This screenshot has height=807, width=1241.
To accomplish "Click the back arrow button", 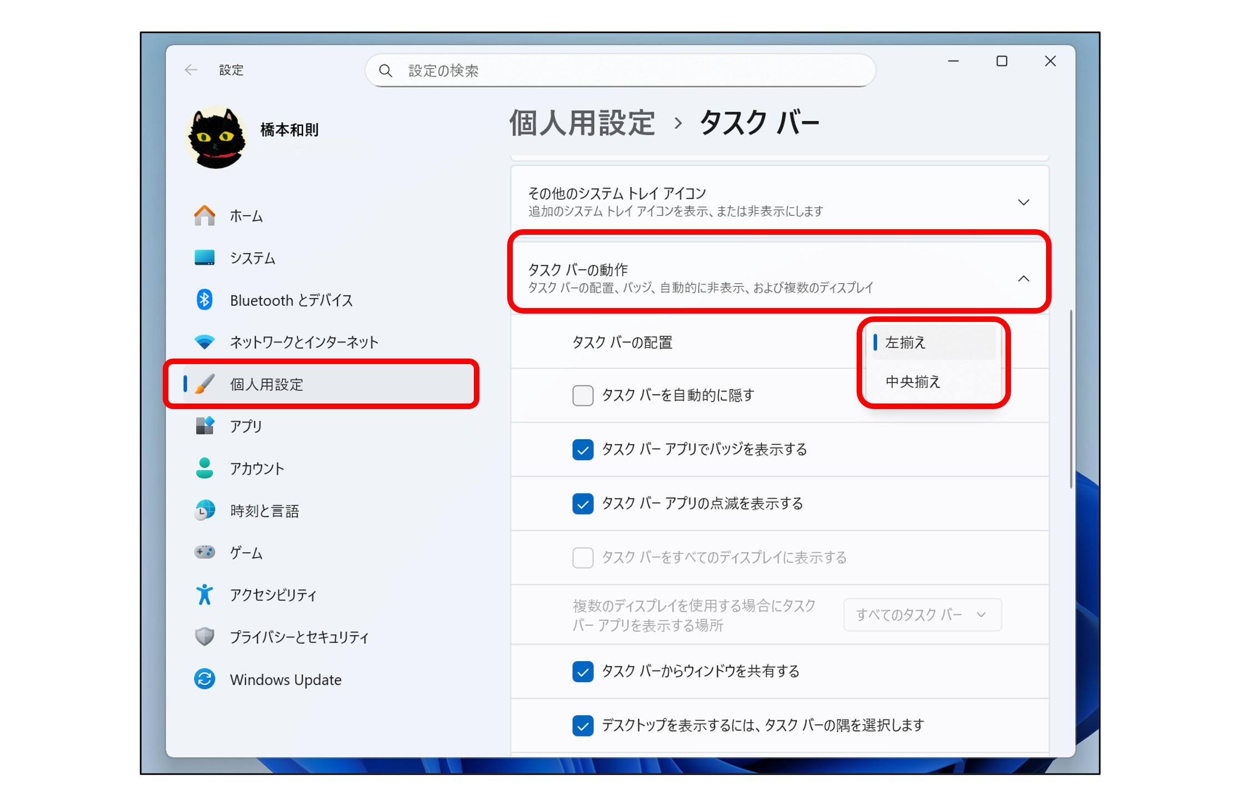I will click(191, 70).
